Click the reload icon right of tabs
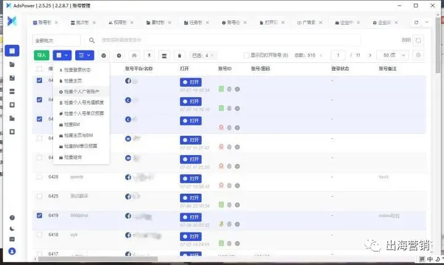 pos(416,22)
